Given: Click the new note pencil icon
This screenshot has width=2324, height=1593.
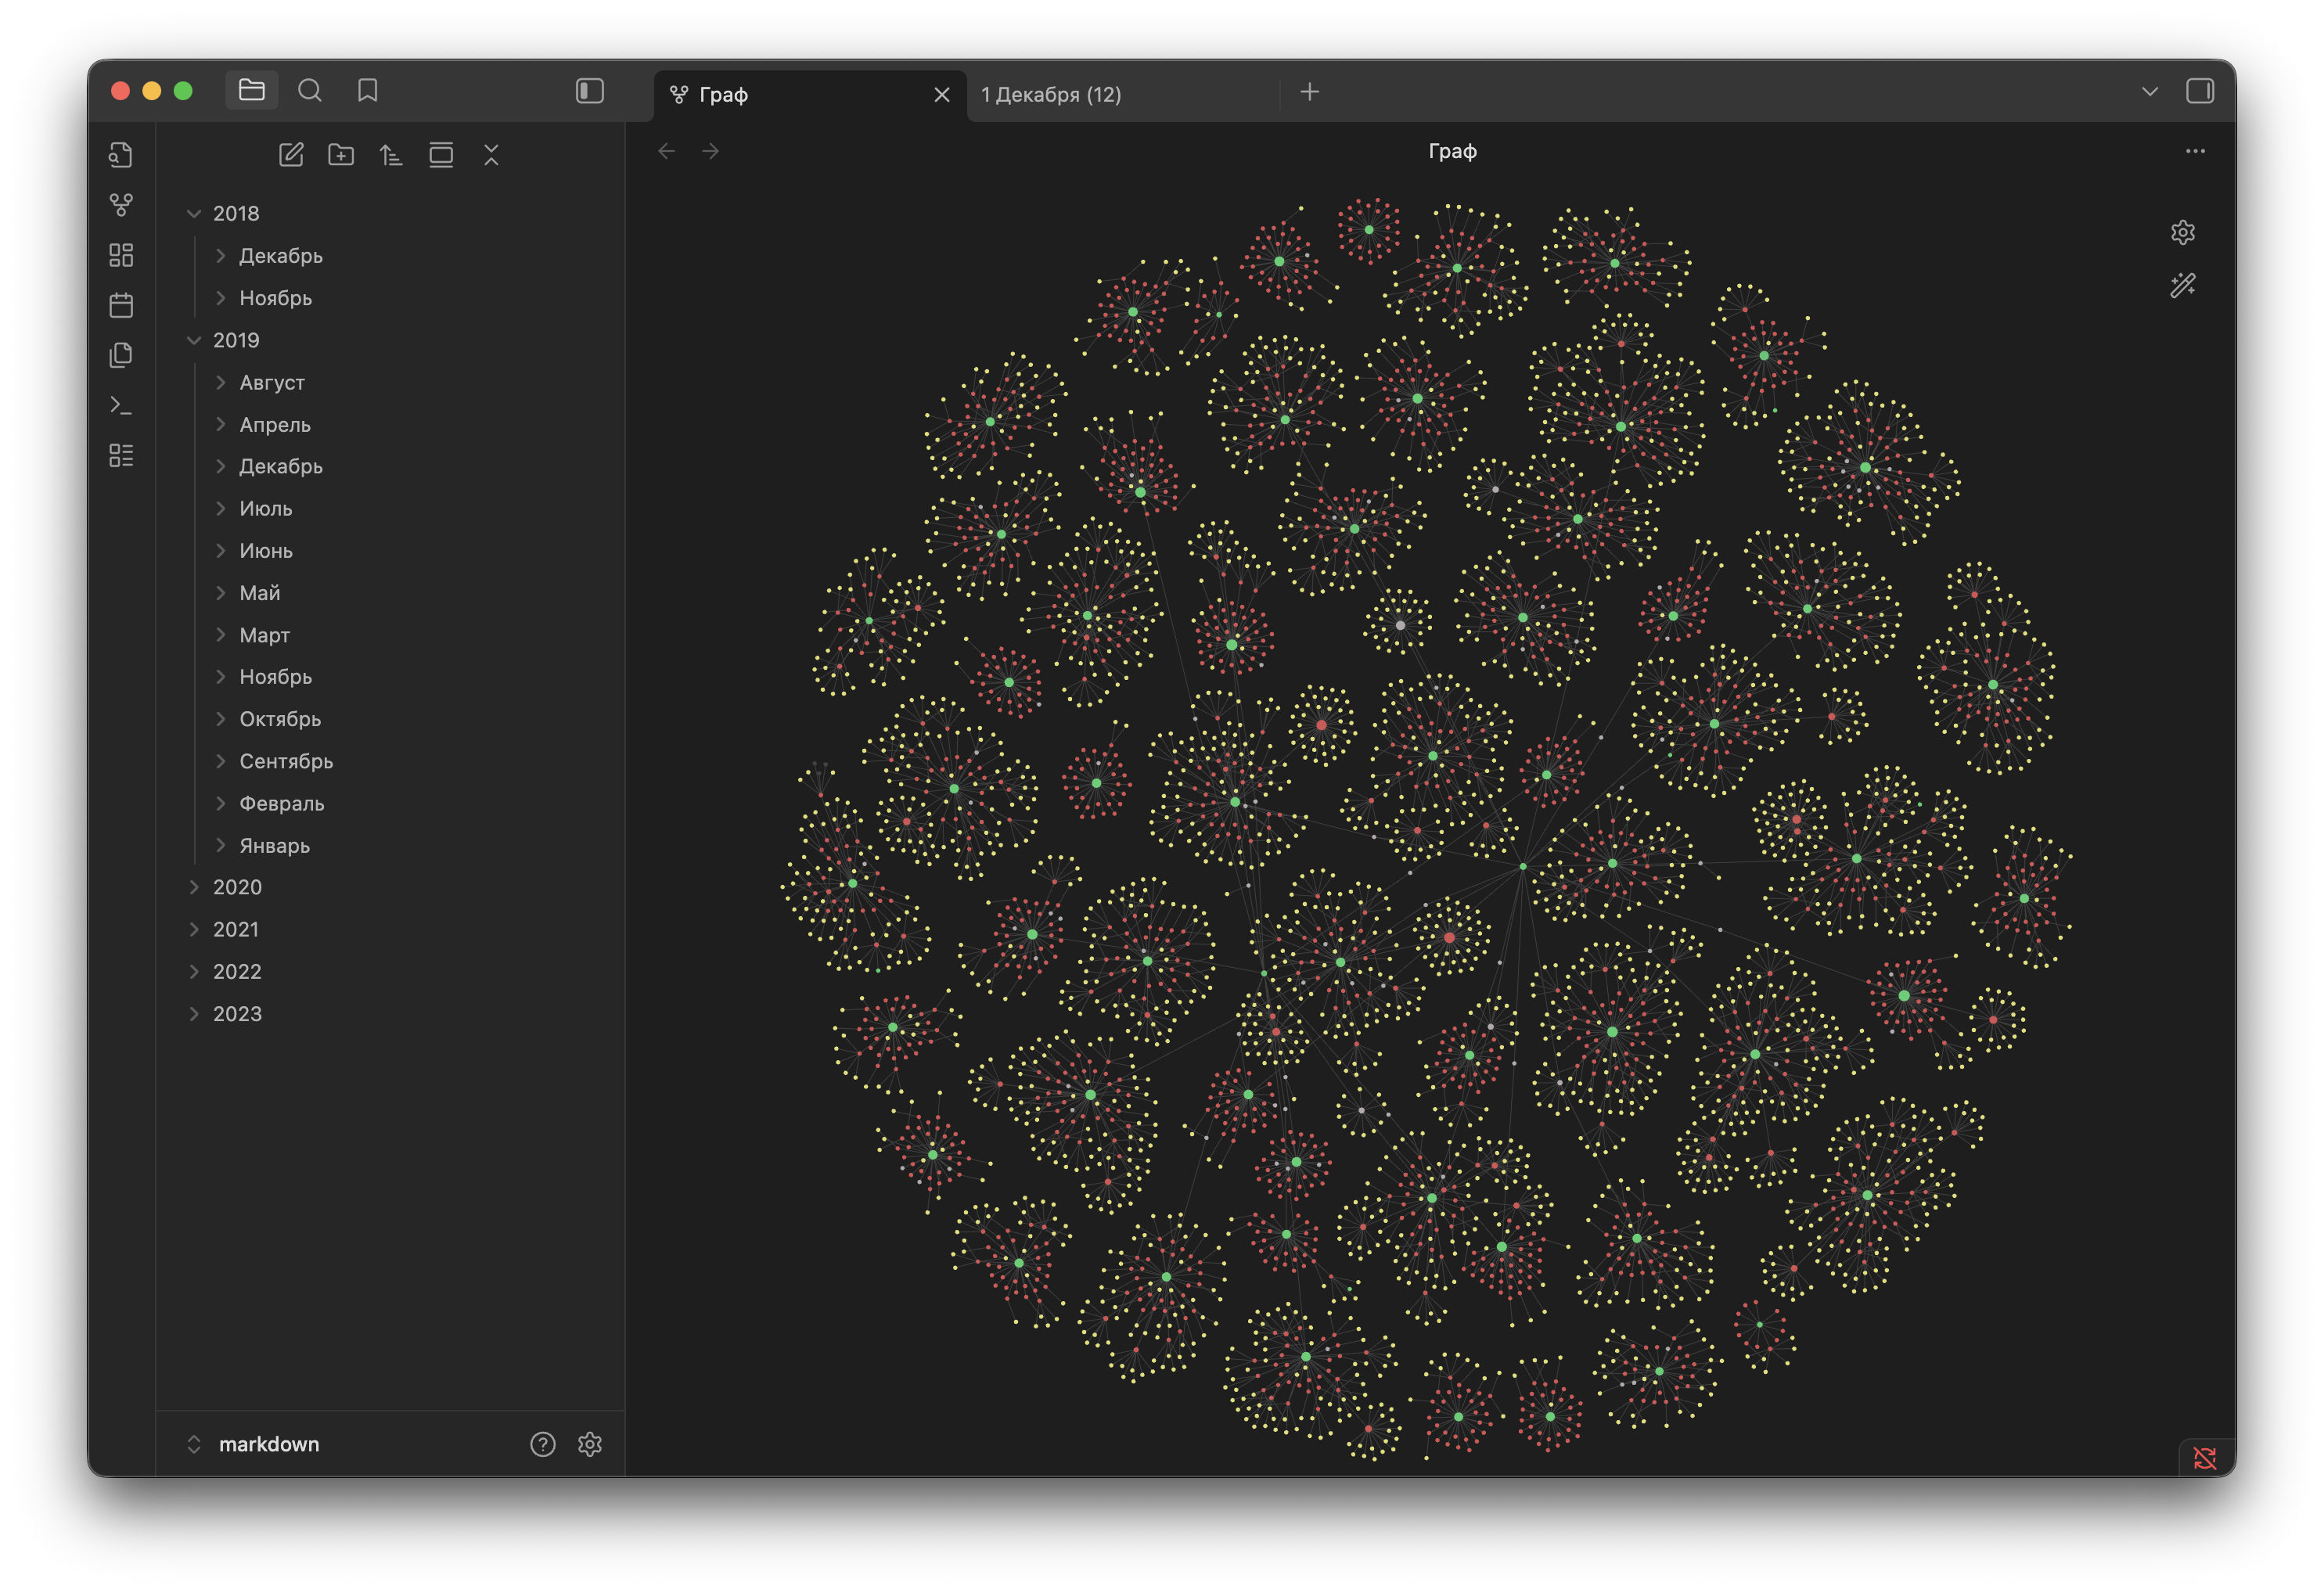Looking at the screenshot, I should coord(291,155).
